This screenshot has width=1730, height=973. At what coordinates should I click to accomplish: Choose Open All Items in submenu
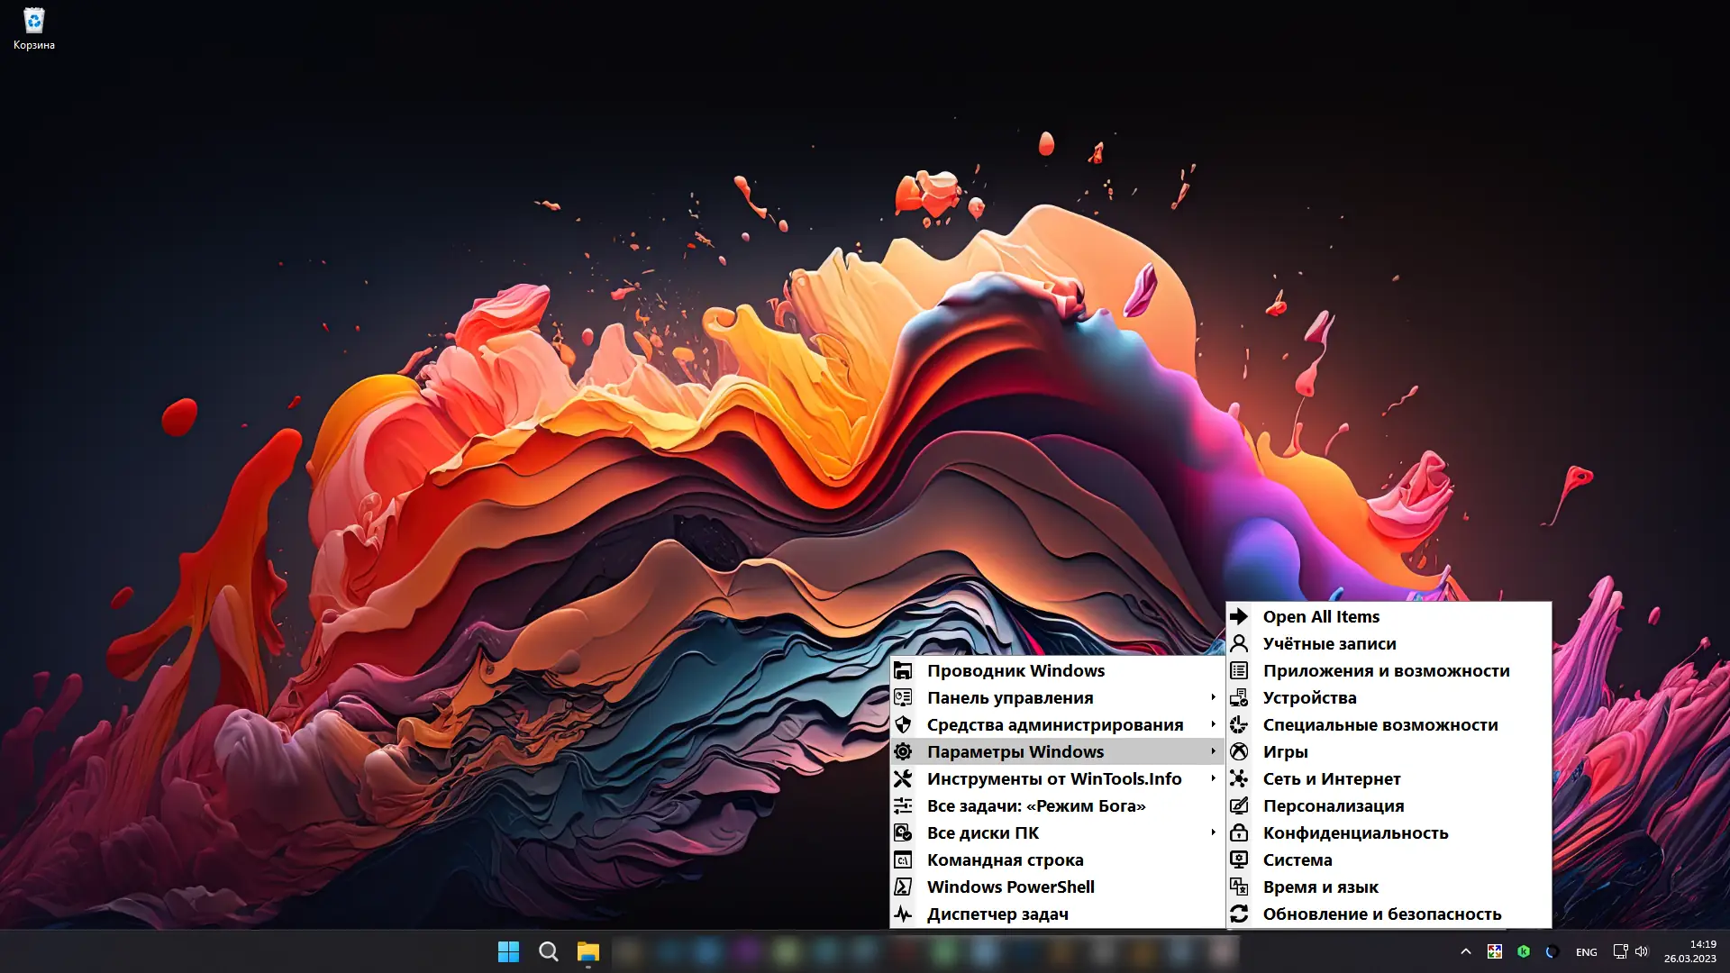[x=1320, y=616]
